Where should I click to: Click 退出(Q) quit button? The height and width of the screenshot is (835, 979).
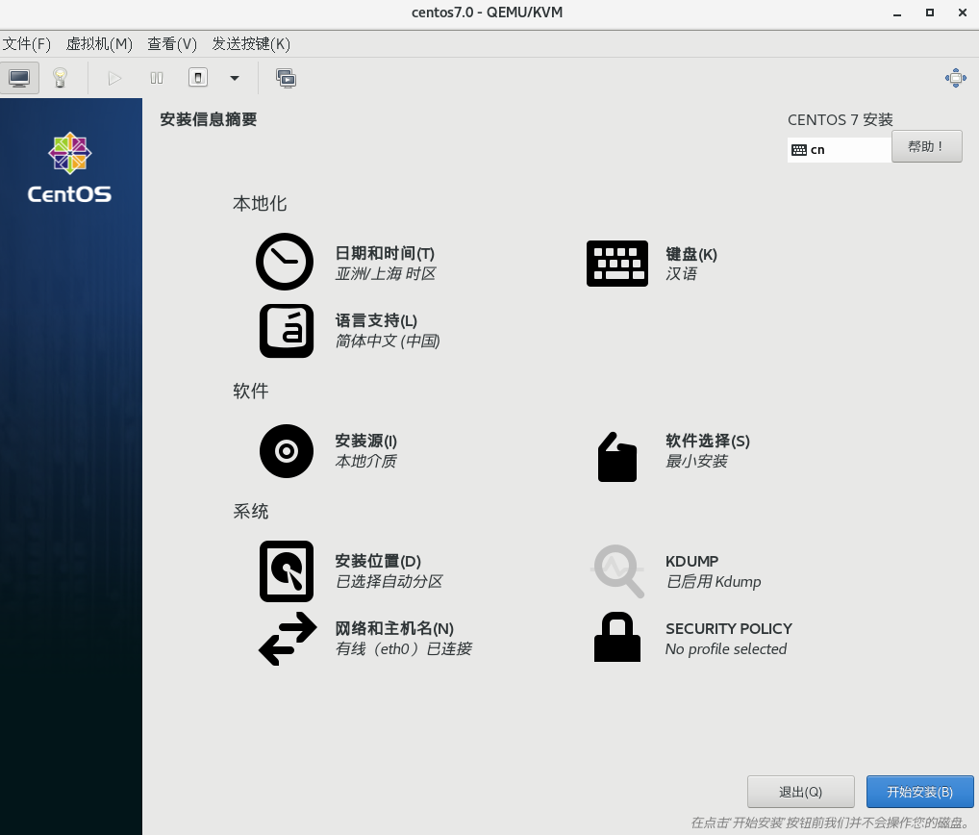coord(800,792)
